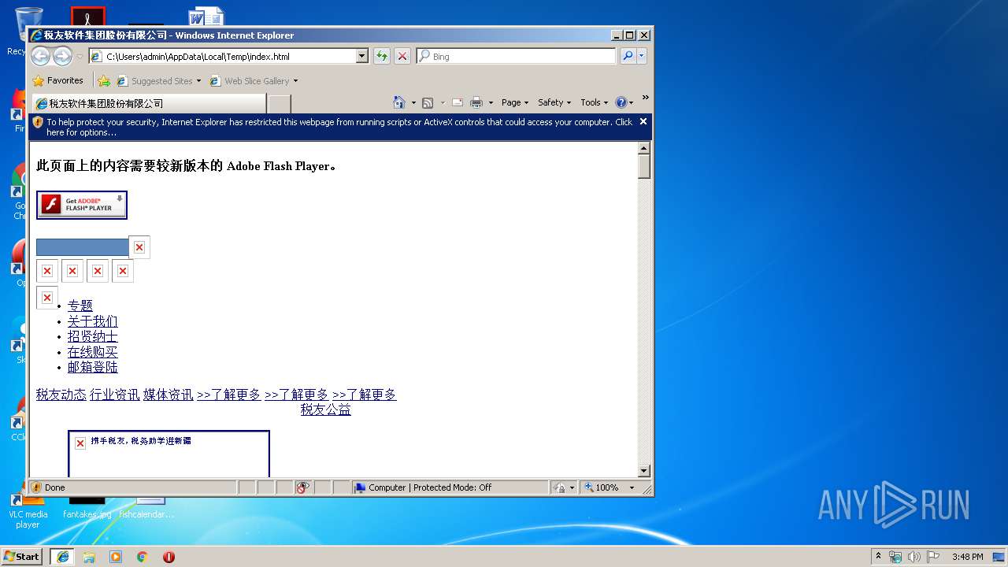Open the new tab button beside the current tab
This screenshot has width=1008, height=567.
(280, 103)
